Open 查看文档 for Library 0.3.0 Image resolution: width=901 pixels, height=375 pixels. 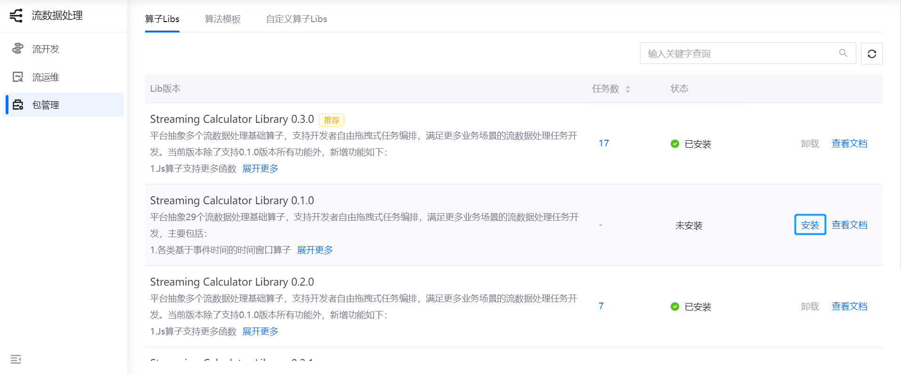pos(850,144)
